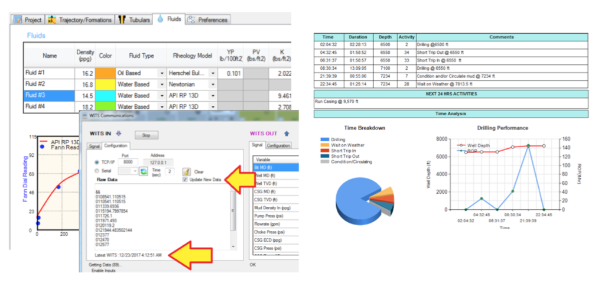Expand the Serial port combo box
Screen dimensions: 605x286
135,171
